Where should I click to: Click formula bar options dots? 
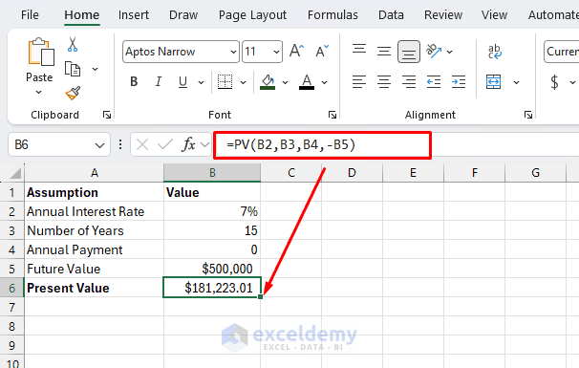pyautogui.click(x=120, y=144)
